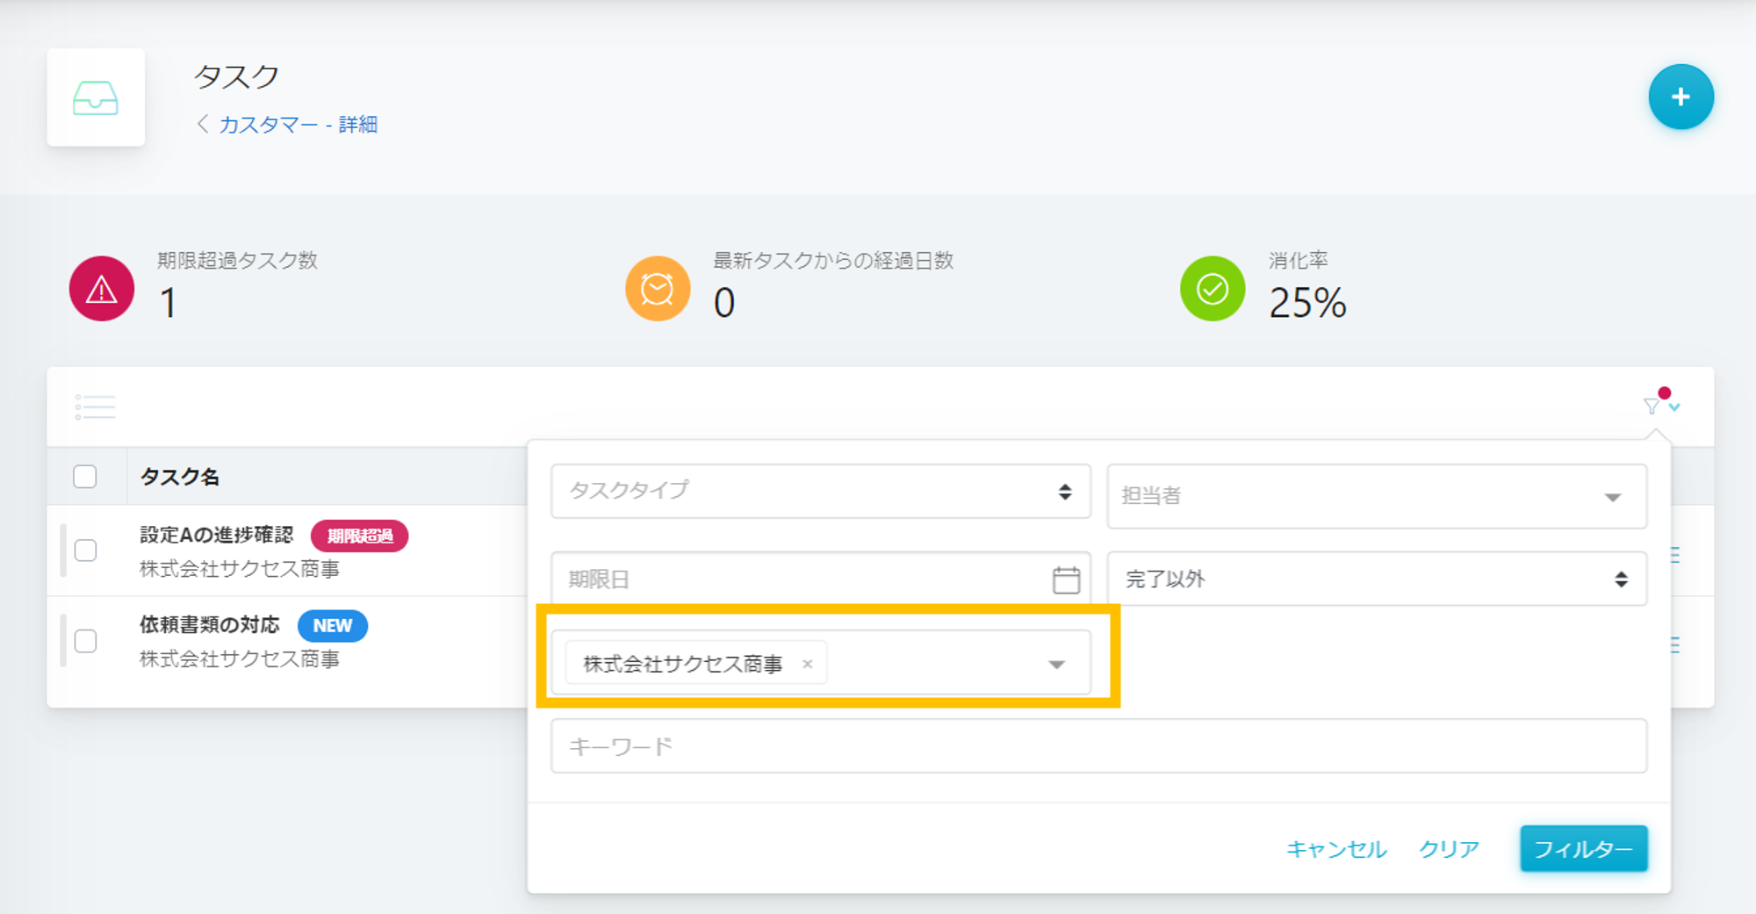
Task: Click the red overdue warning icon
Action: coord(102,288)
